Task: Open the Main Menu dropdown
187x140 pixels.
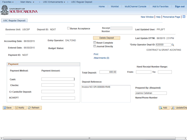Action: (27, 2)
